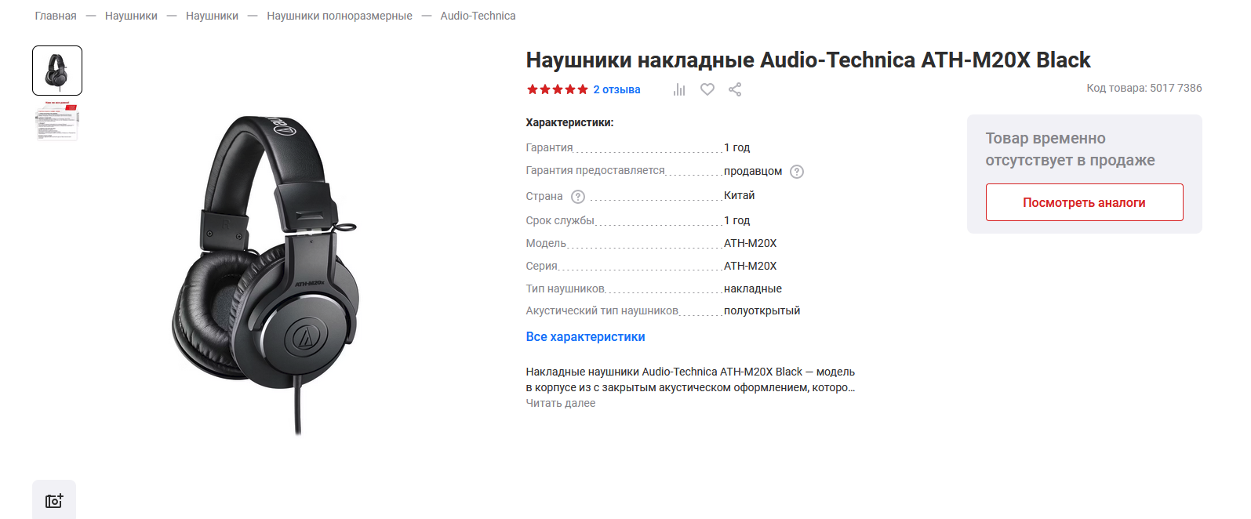Go to 'Главная' breadcrumb
Image resolution: width=1251 pixels, height=519 pixels.
(x=56, y=16)
